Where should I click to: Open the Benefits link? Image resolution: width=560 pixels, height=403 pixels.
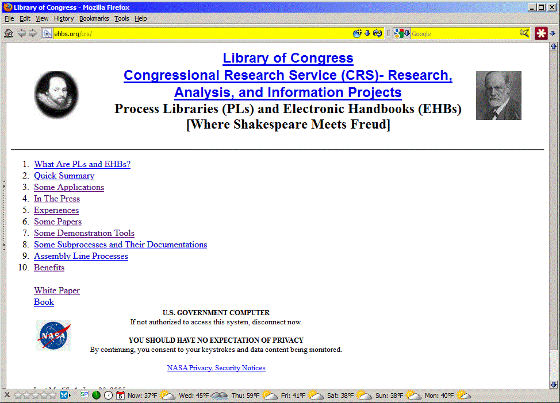[x=49, y=268]
